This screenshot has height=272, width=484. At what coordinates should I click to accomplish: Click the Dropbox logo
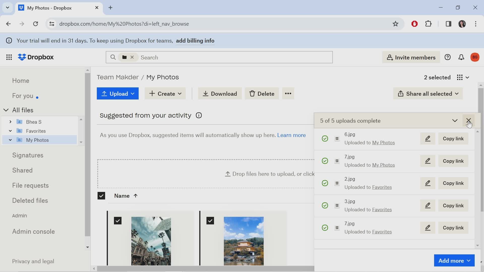click(36, 57)
